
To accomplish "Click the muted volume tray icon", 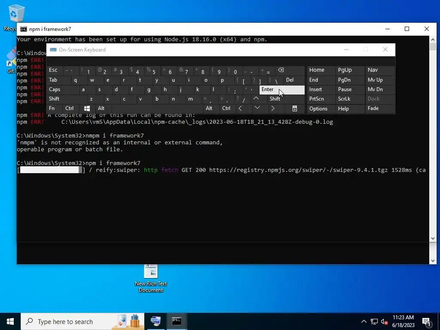I will pos(385,321).
